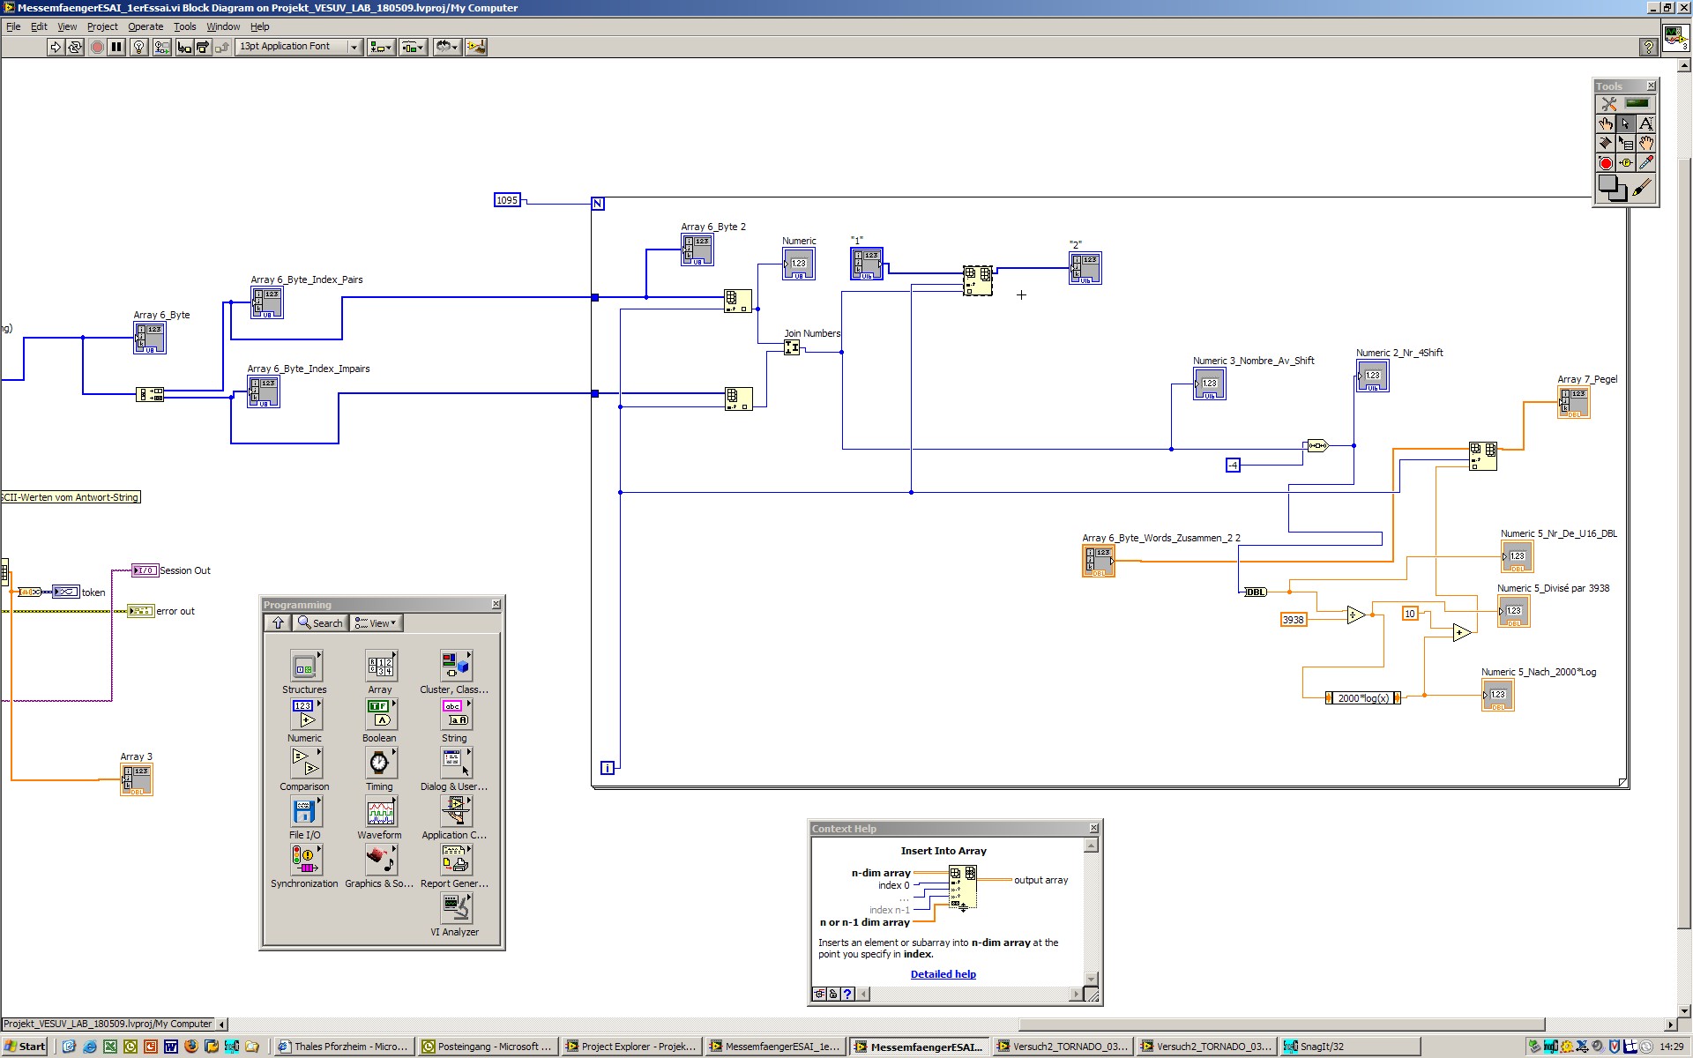Screen dimensions: 1693x1058
Task: Expand the View dropdown in Programming palette
Action: click(x=376, y=623)
